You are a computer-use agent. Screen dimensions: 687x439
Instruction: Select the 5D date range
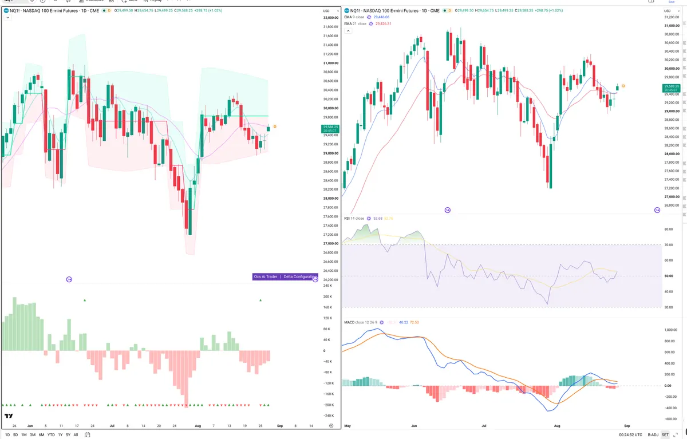[15, 435]
